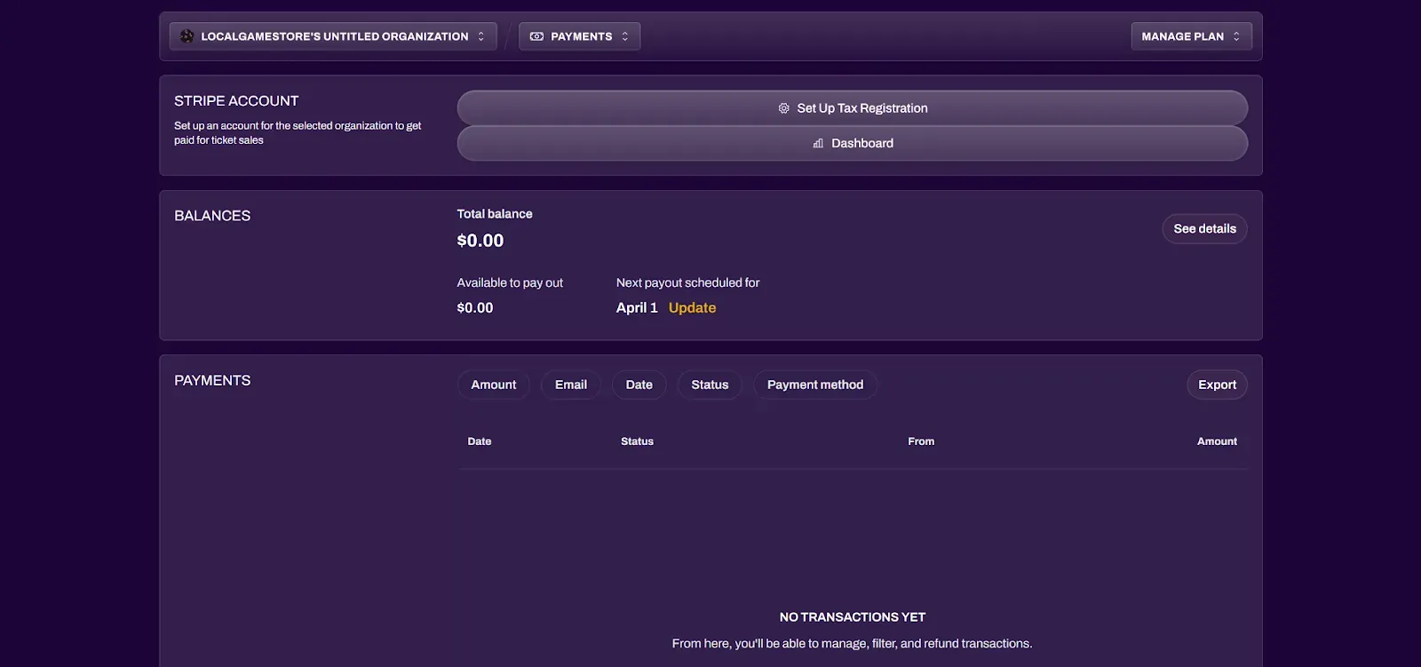Click the From column header
This screenshot has width=1421, height=667.
tap(921, 441)
